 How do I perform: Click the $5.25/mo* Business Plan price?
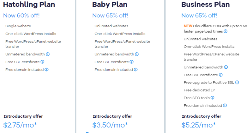199,125
